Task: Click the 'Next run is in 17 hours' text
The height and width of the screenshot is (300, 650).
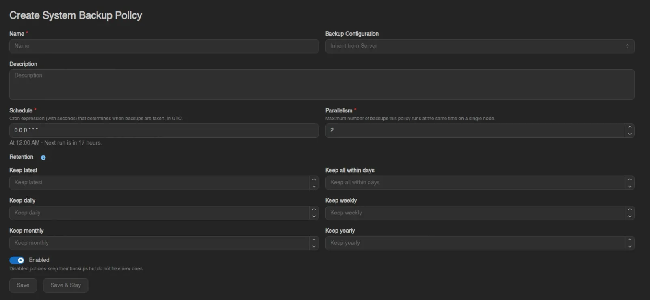Action: tap(73, 143)
